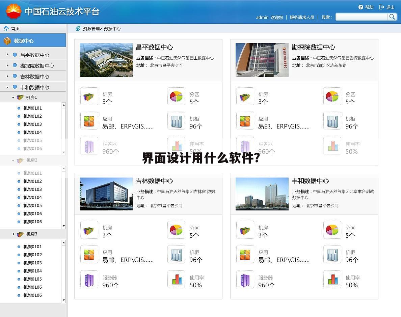Collapse the 丰和数据中心 tree node
The image size is (401, 317).
[x=7, y=87]
